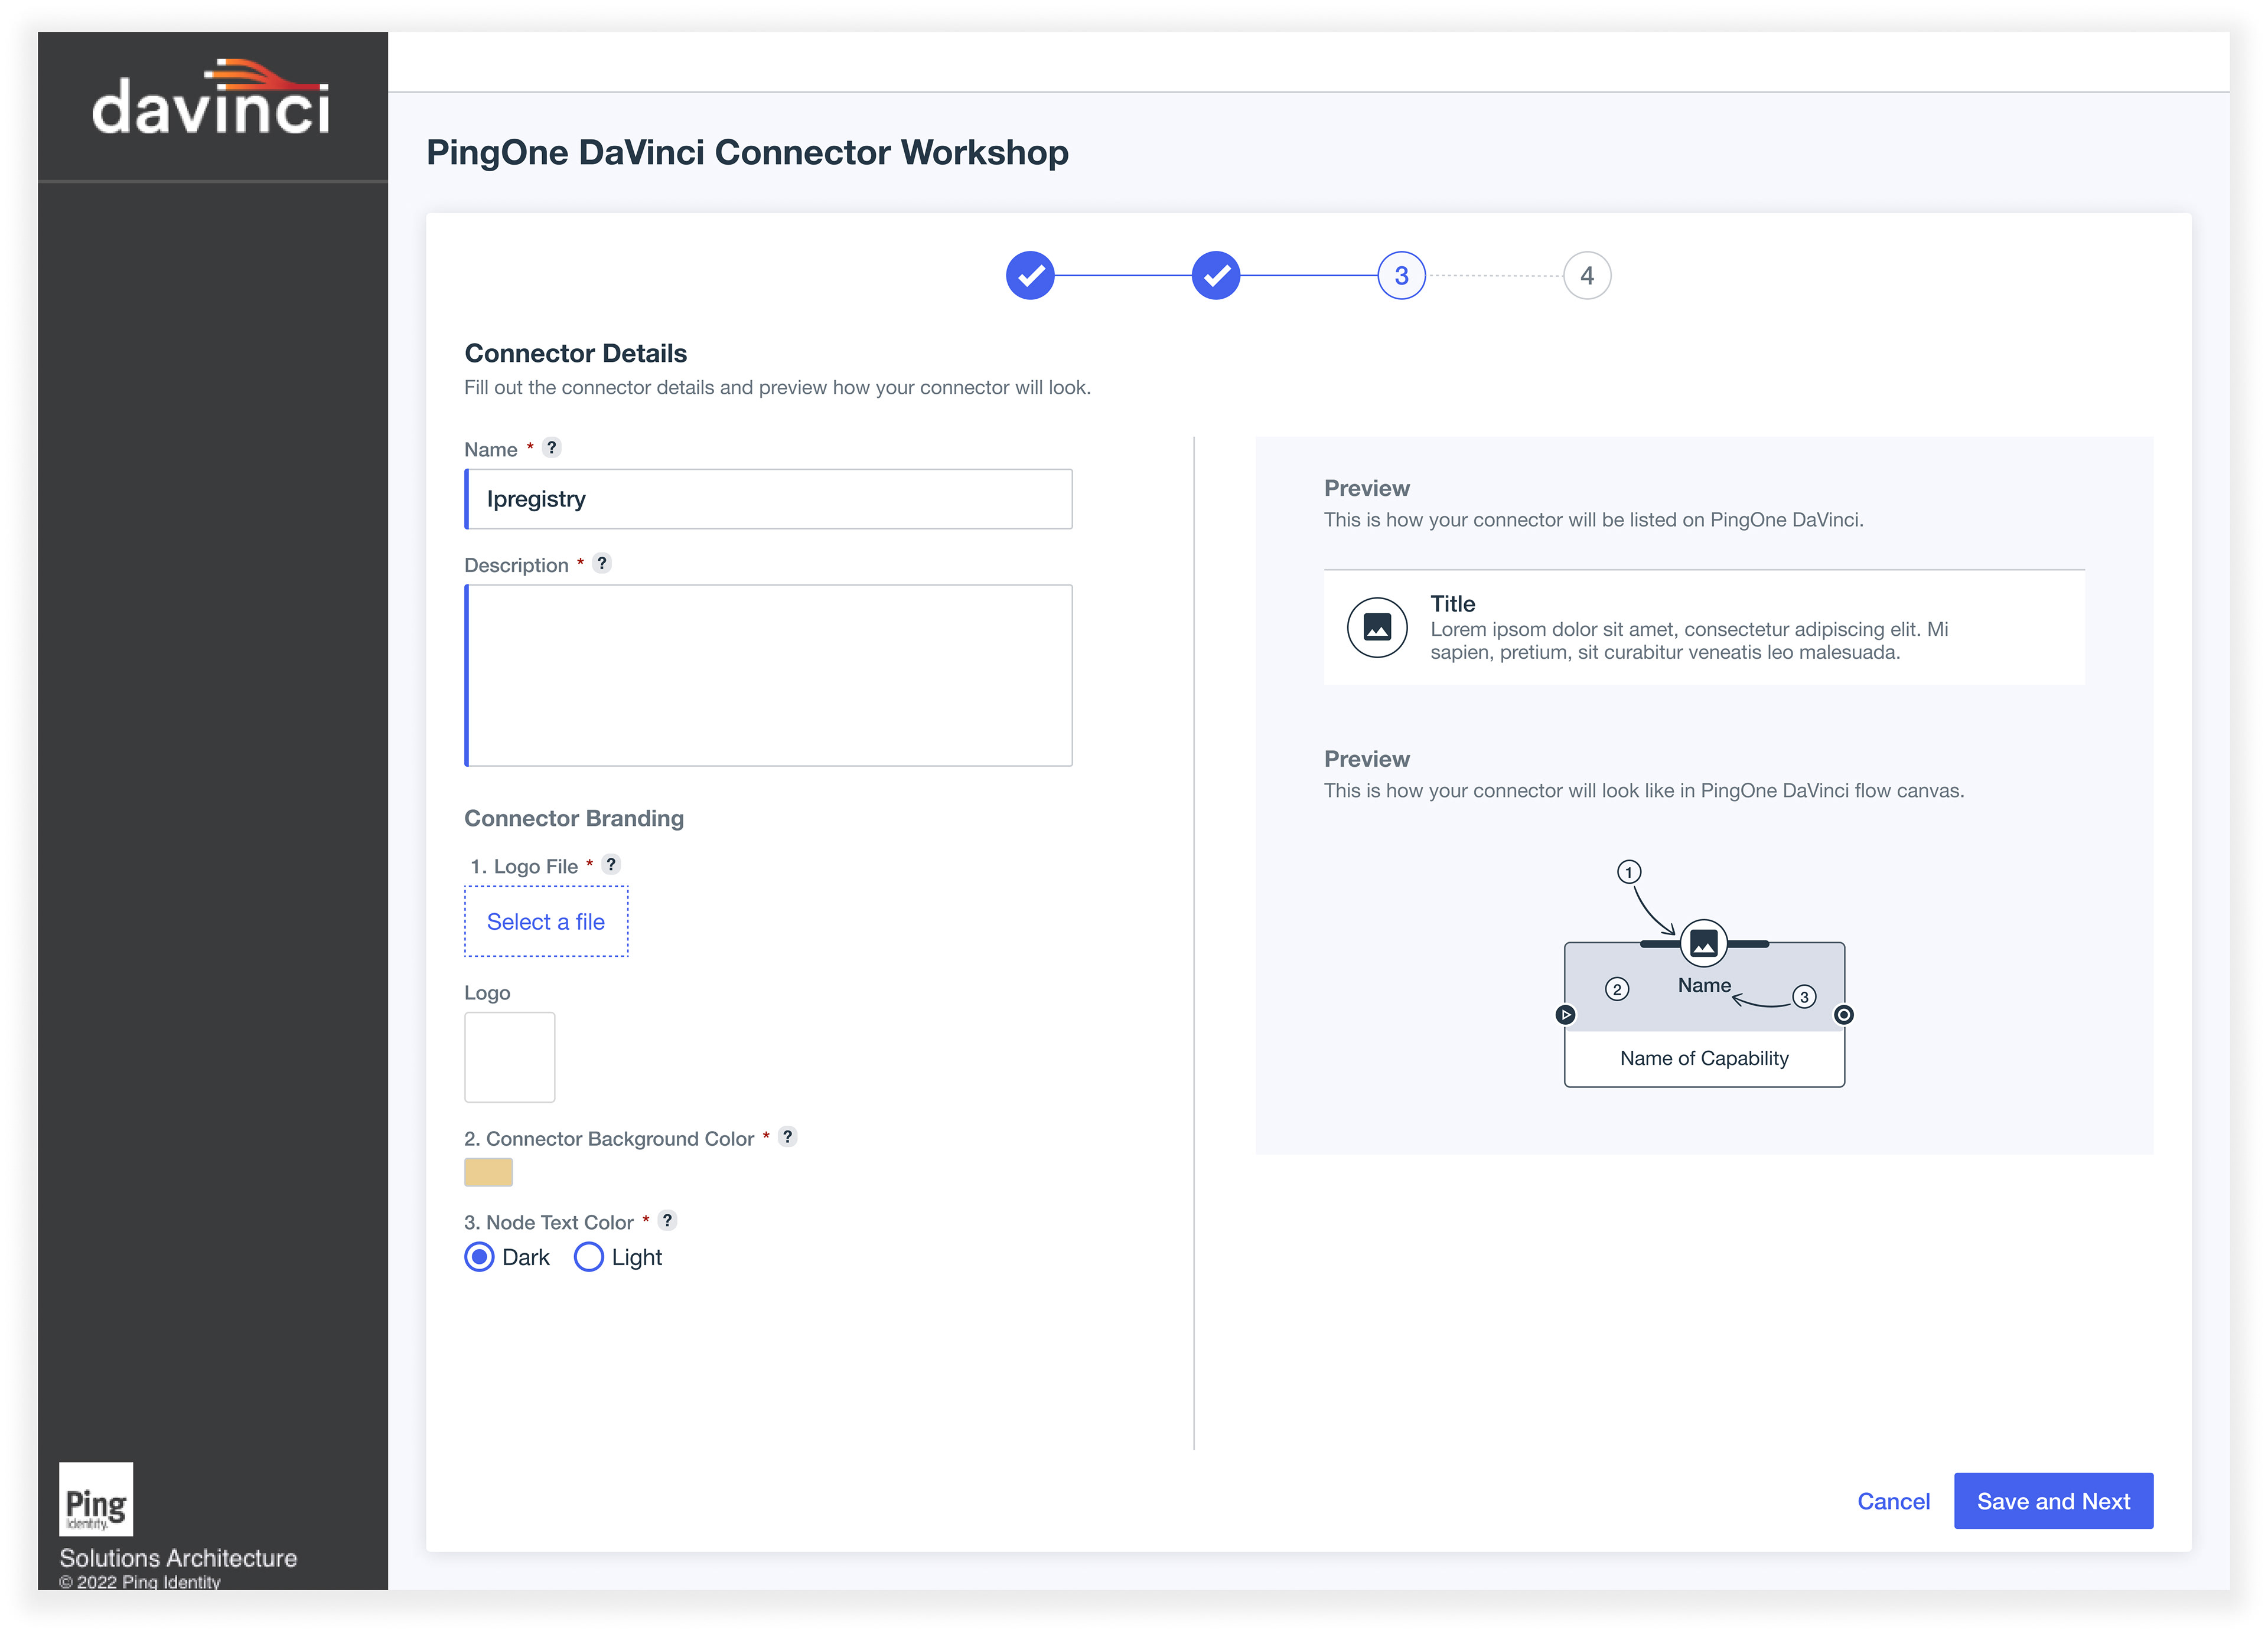The image size is (2268, 1634).
Task: Open help icon next to Name label
Action: coord(552,447)
